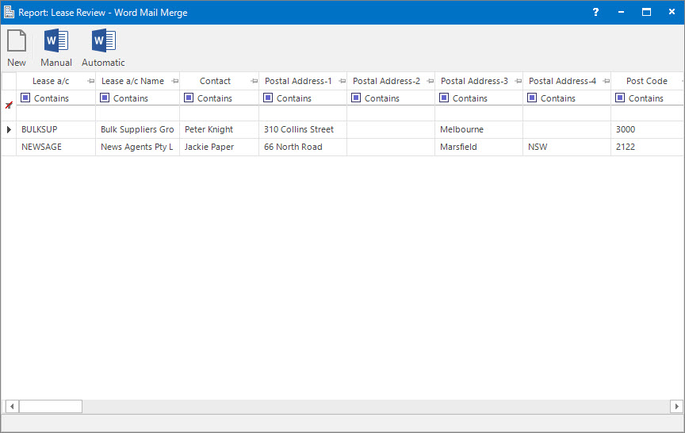Run the Automatic Word mail merge
Screen dimensions: 685x433
[x=103, y=48]
